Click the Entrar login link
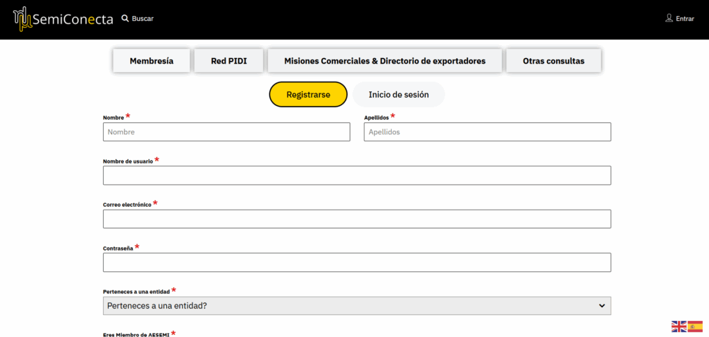The image size is (709, 337). (x=685, y=19)
